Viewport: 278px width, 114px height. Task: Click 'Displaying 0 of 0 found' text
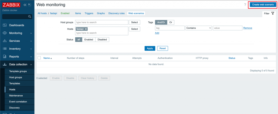click(262, 71)
